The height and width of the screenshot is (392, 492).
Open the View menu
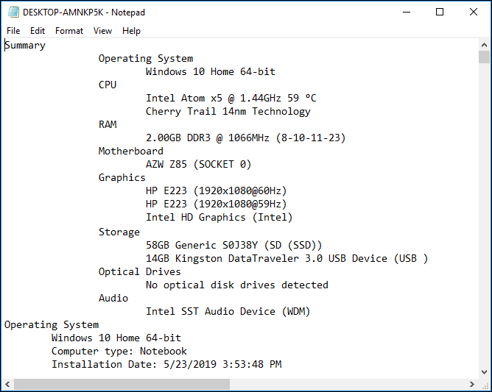tap(103, 31)
